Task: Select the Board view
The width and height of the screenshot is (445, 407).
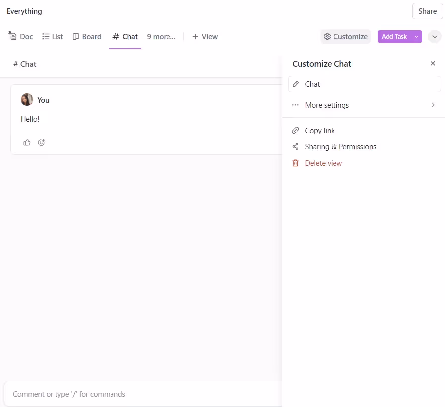Action: 87,36
